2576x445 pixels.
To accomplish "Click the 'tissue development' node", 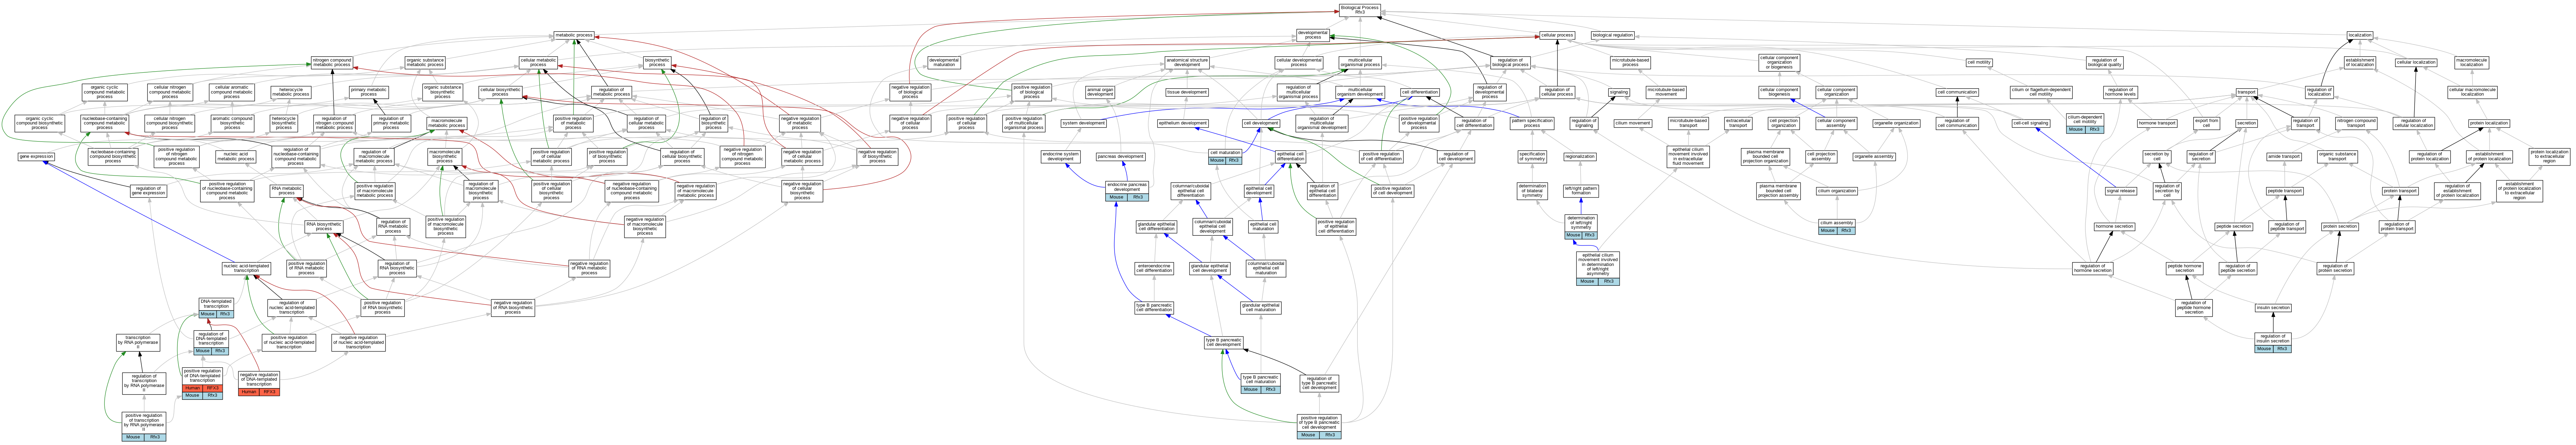I will pos(1187,92).
